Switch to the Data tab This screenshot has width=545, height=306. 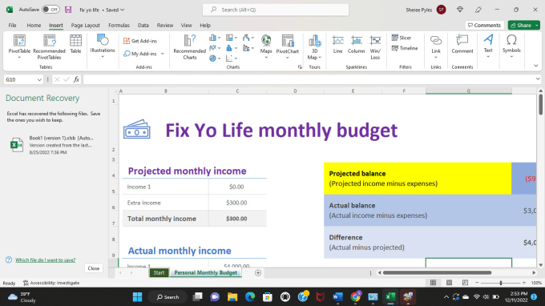coord(143,26)
